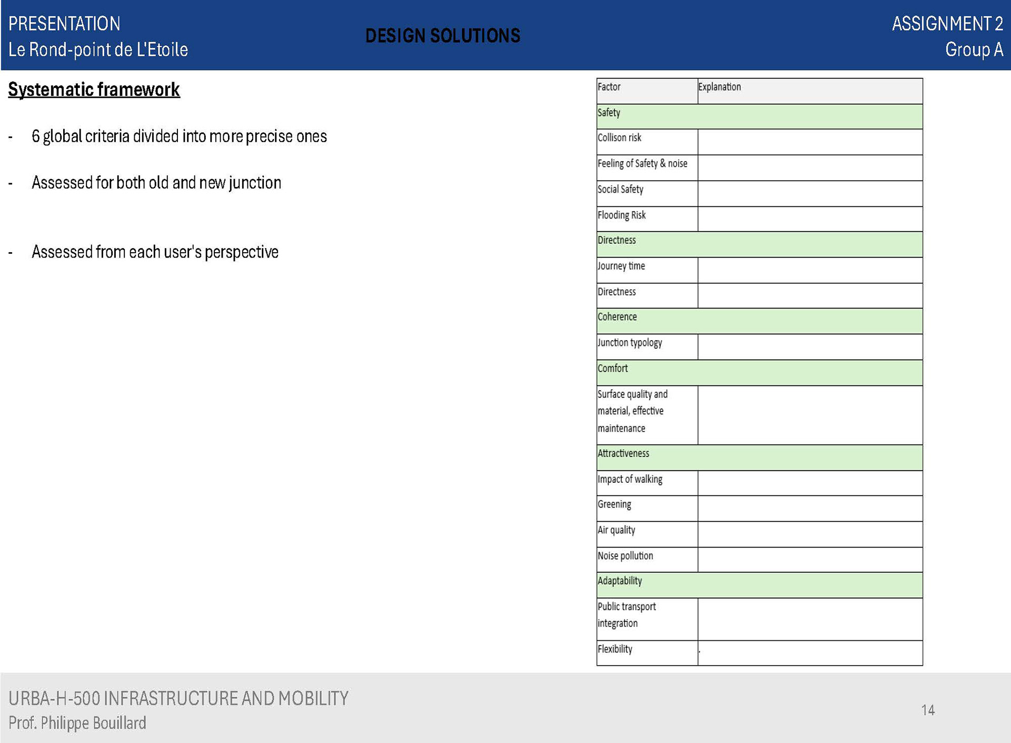
Task: Select the Comfort category row
Action: coord(759,372)
